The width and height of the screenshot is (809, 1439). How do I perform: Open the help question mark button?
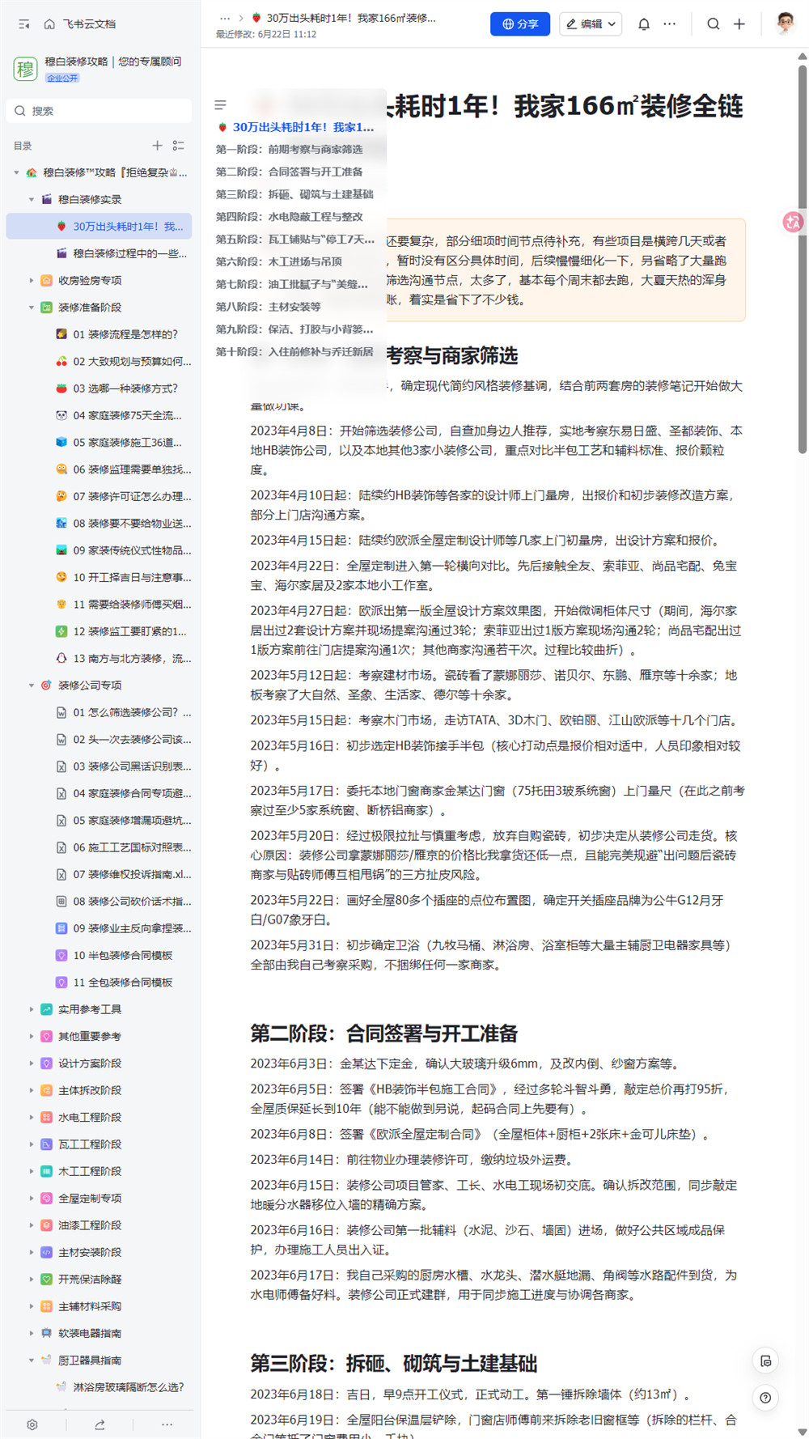[x=765, y=1397]
